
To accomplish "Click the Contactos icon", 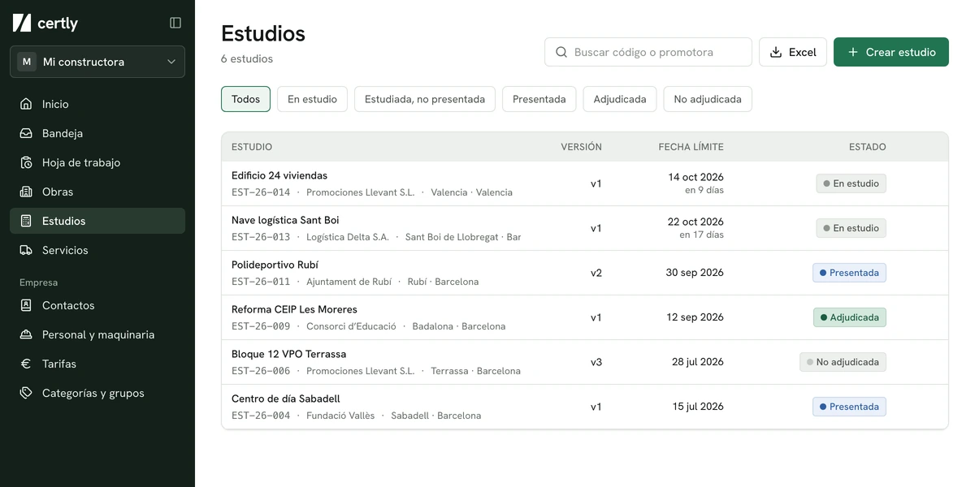I will click(x=26, y=305).
